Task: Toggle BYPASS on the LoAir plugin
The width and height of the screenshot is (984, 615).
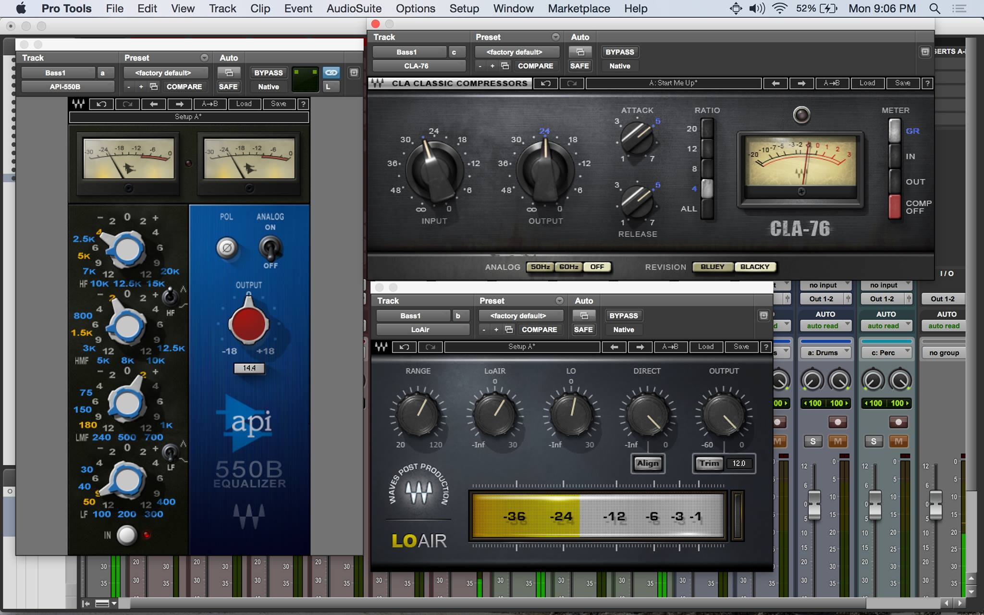Action: pyautogui.click(x=623, y=316)
